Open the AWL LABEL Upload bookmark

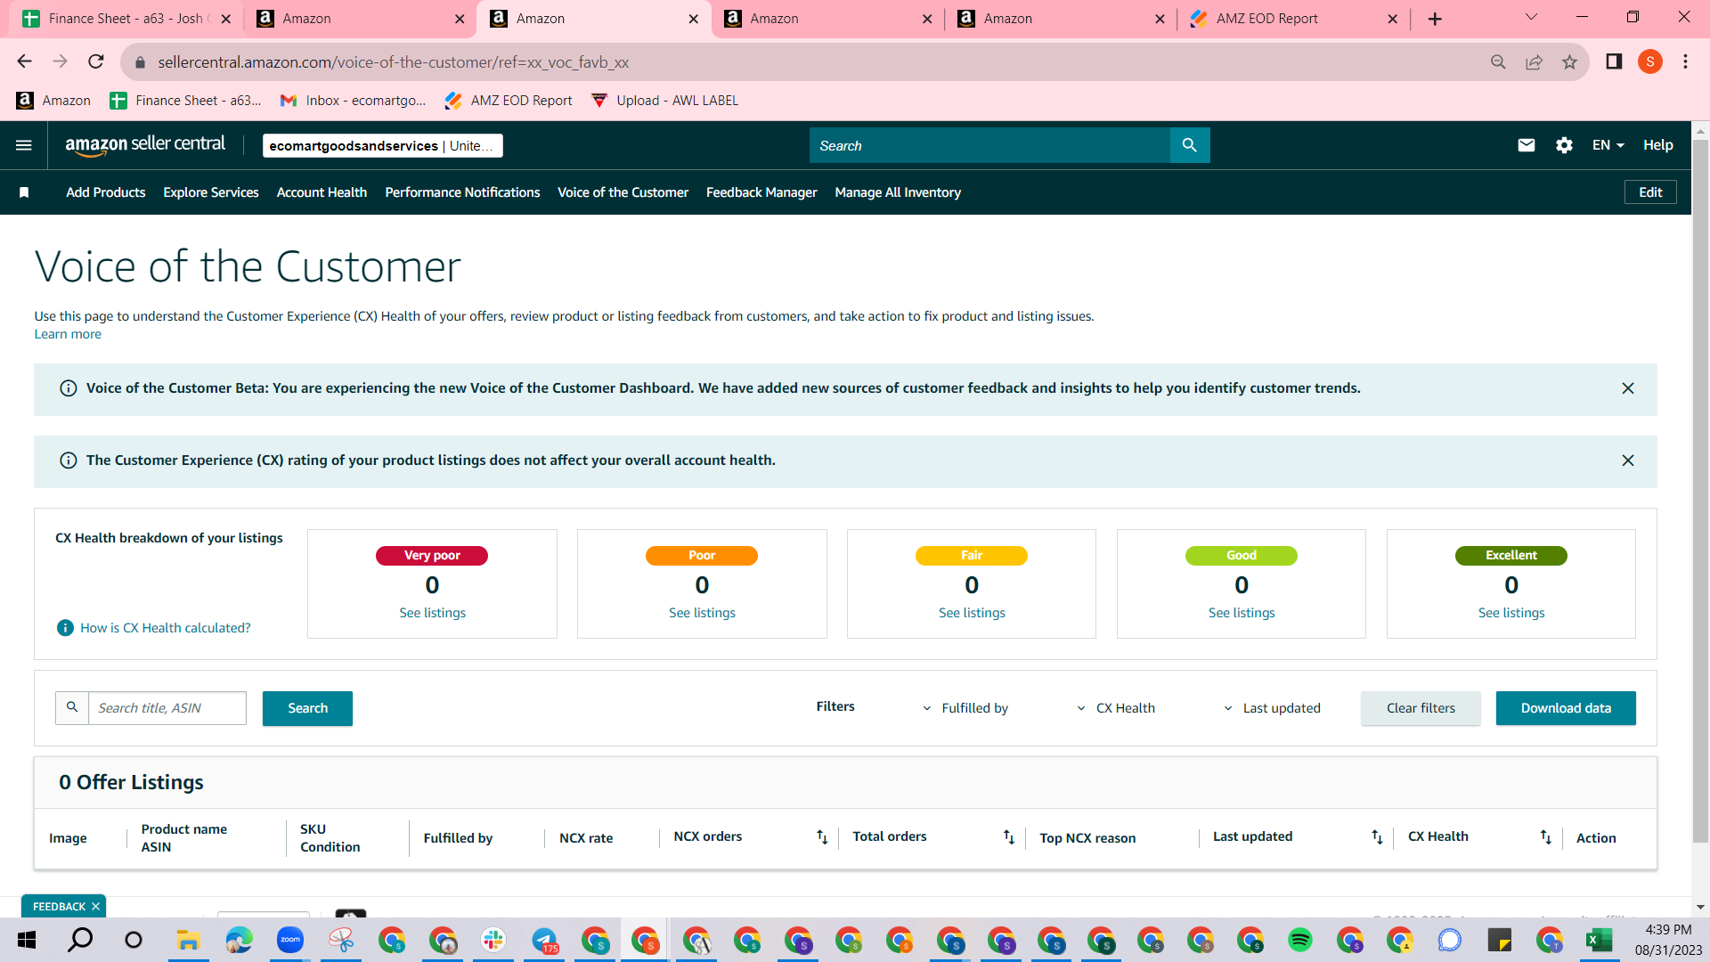[x=664, y=101]
